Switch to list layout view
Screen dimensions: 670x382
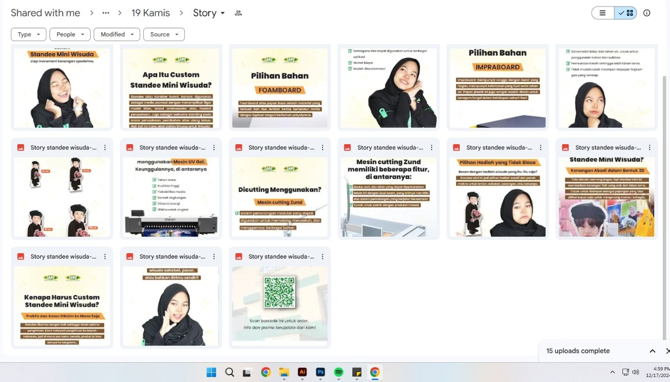click(x=603, y=13)
